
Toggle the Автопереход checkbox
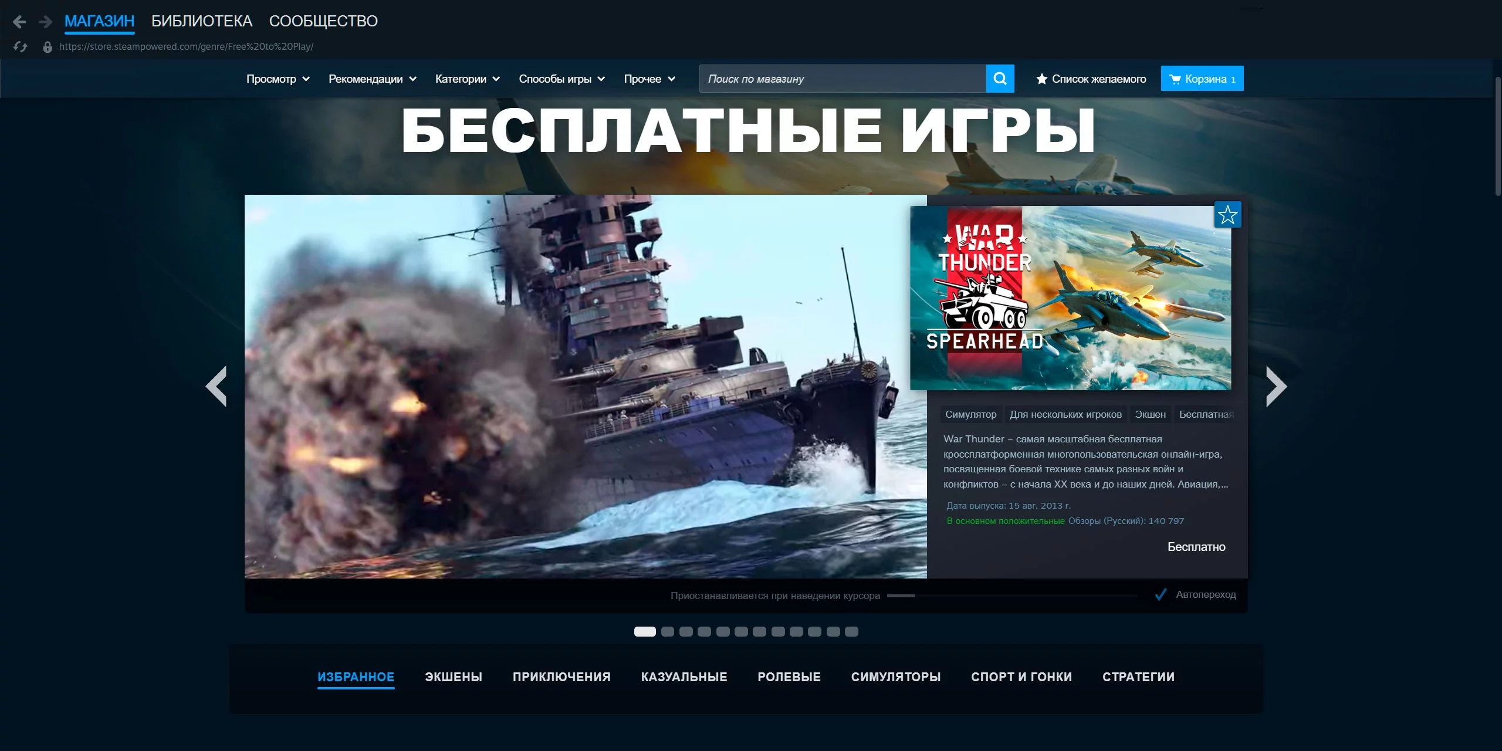click(x=1160, y=595)
